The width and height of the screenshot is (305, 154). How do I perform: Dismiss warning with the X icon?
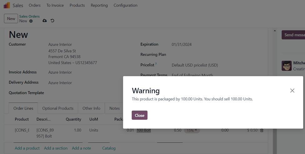click(x=292, y=90)
